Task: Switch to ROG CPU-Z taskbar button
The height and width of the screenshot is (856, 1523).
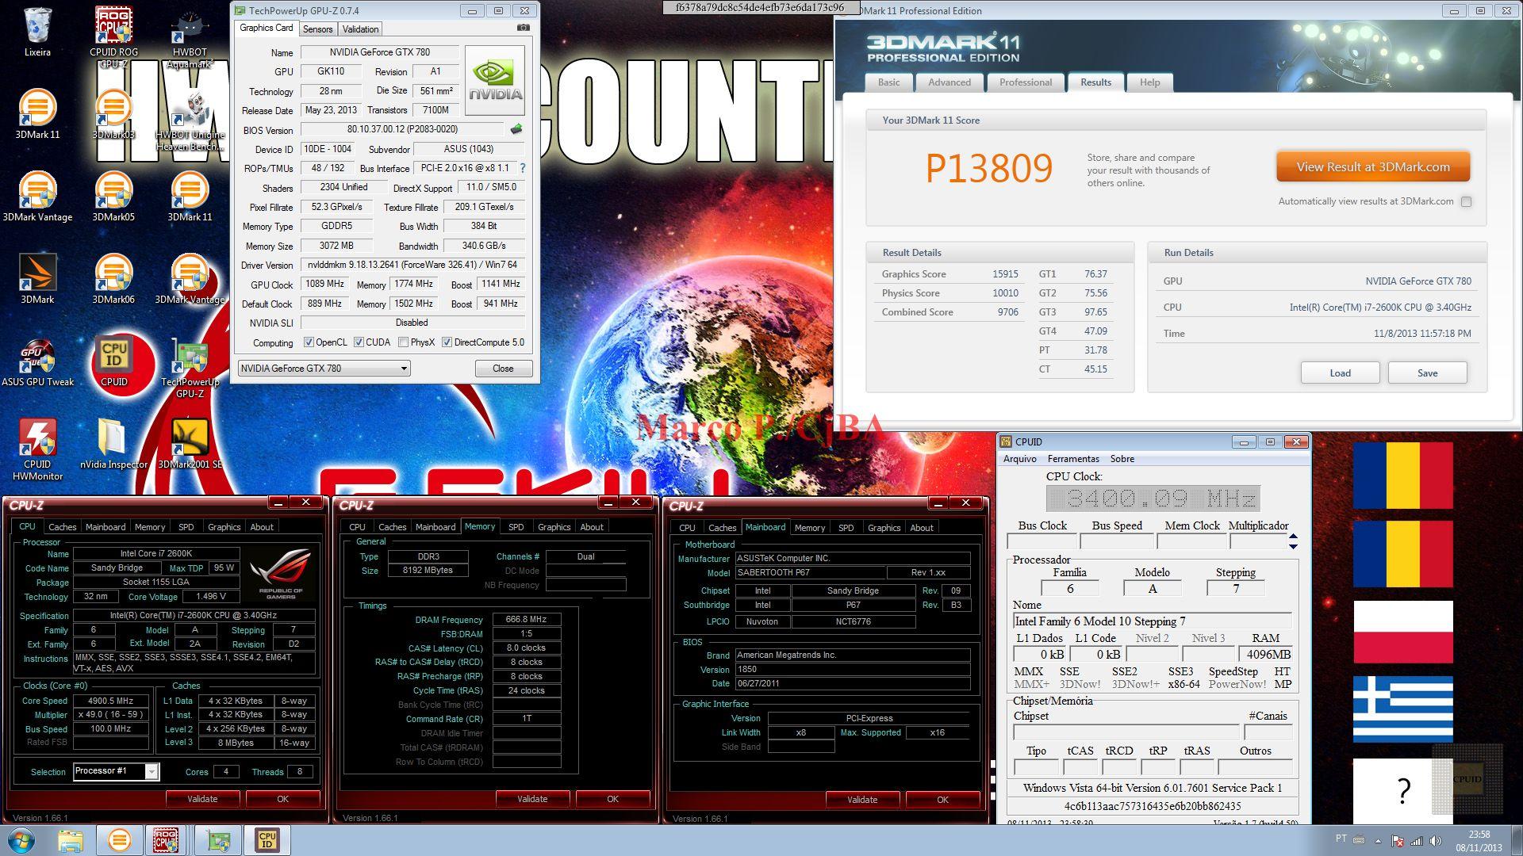Action: [x=165, y=840]
